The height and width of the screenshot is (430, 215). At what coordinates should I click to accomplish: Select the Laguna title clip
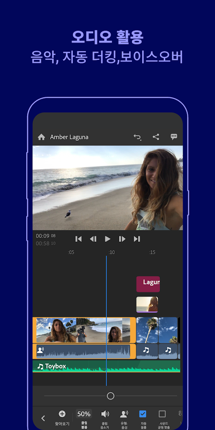pyautogui.click(x=148, y=284)
